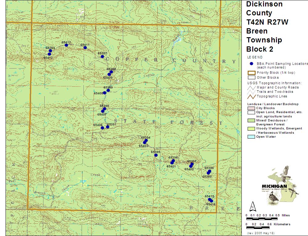308x236 pixels.
Task: Select the Open Water color swatch
Action: pyautogui.click(x=252, y=137)
